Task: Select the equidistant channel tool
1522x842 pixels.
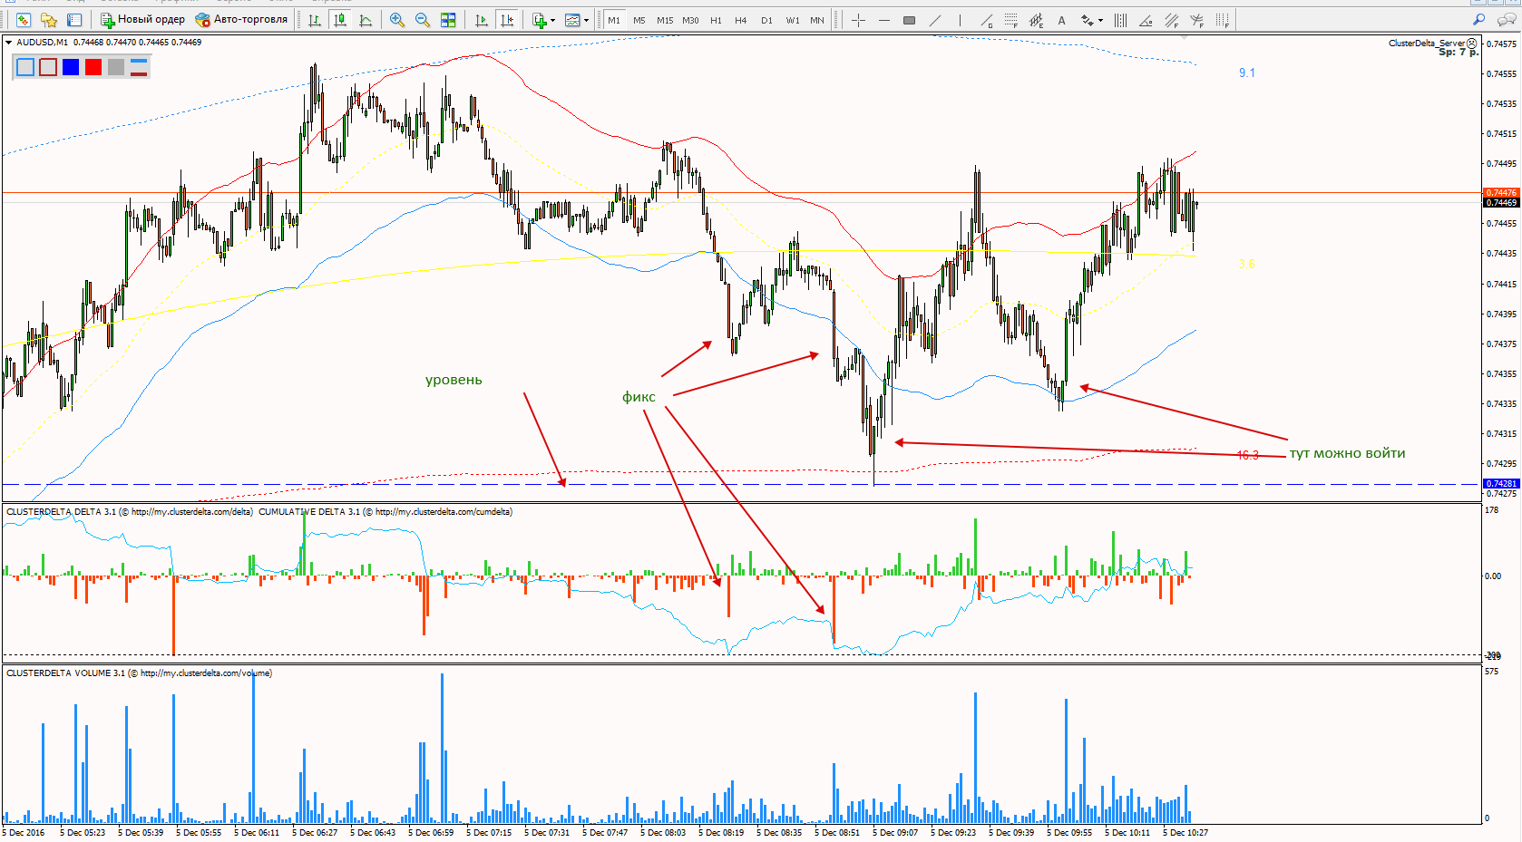Action: 1036,19
